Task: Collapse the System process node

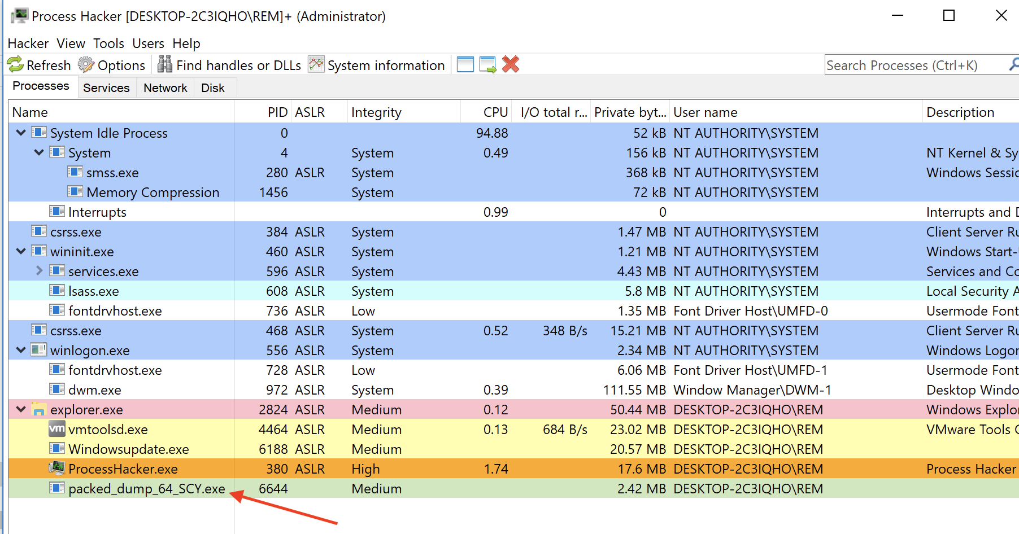Action: coord(39,152)
